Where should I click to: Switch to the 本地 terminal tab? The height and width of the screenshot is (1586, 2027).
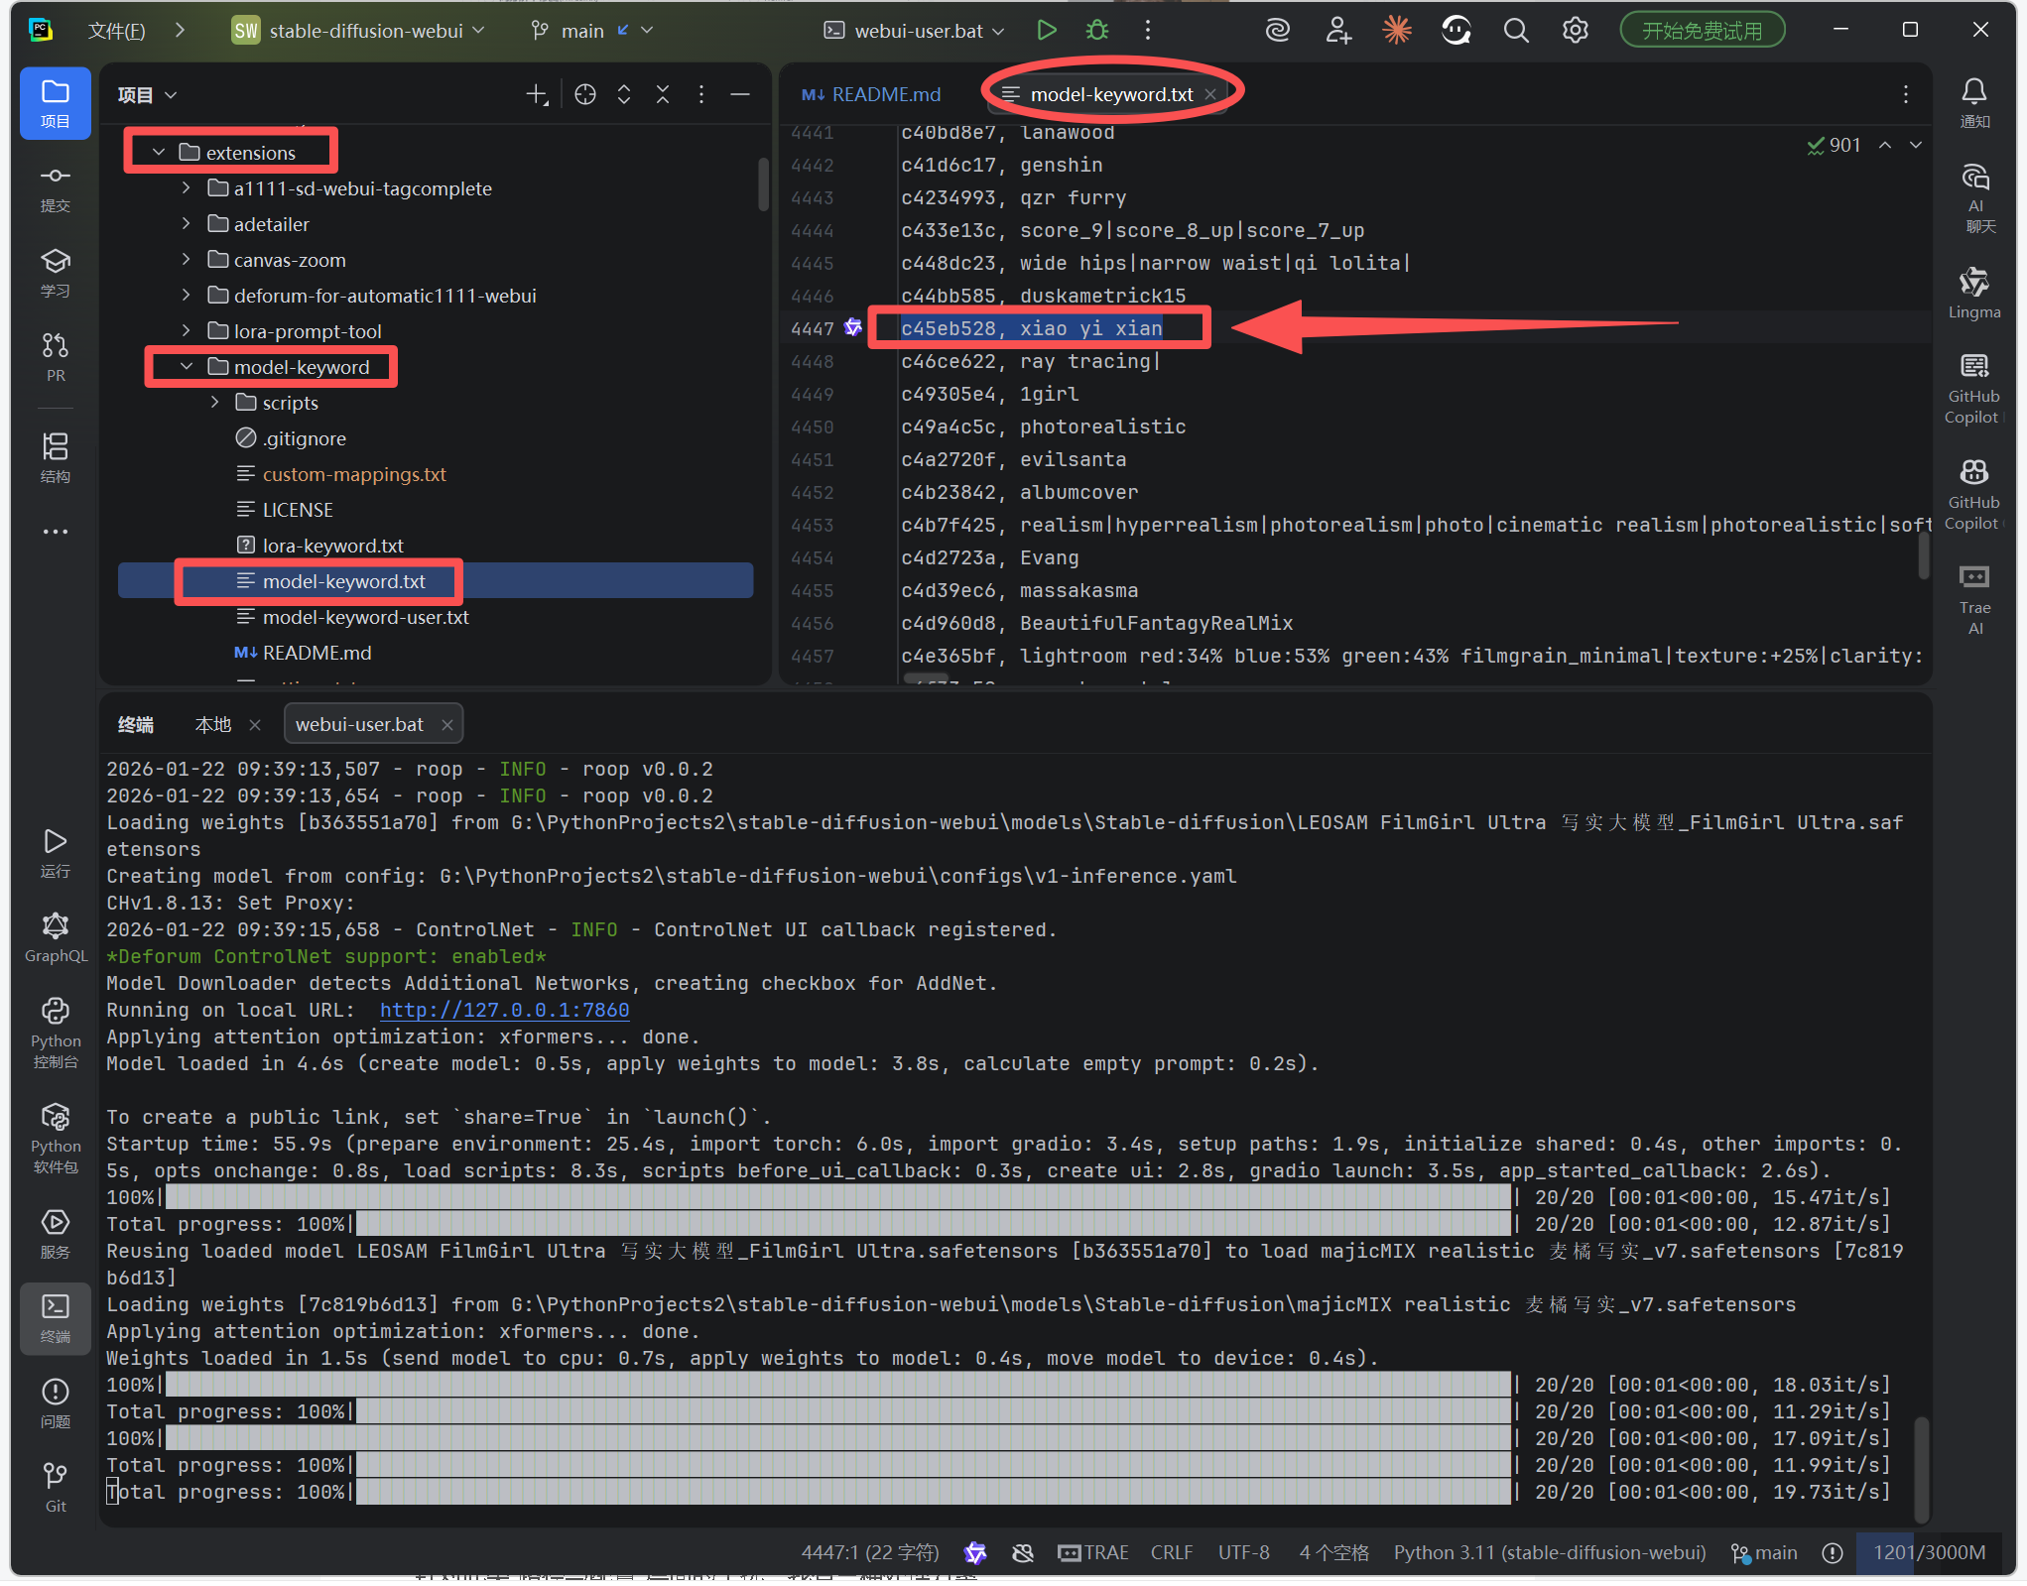tap(213, 724)
